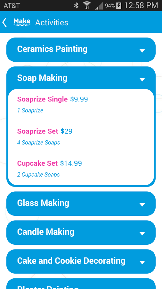Open the Ceramics Painting category

[x=81, y=50]
